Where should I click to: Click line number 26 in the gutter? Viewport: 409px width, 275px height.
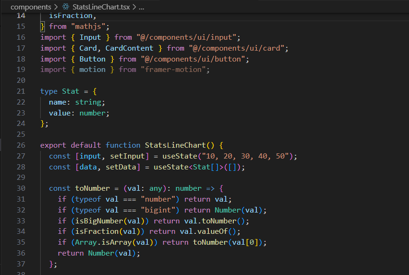tap(21, 145)
